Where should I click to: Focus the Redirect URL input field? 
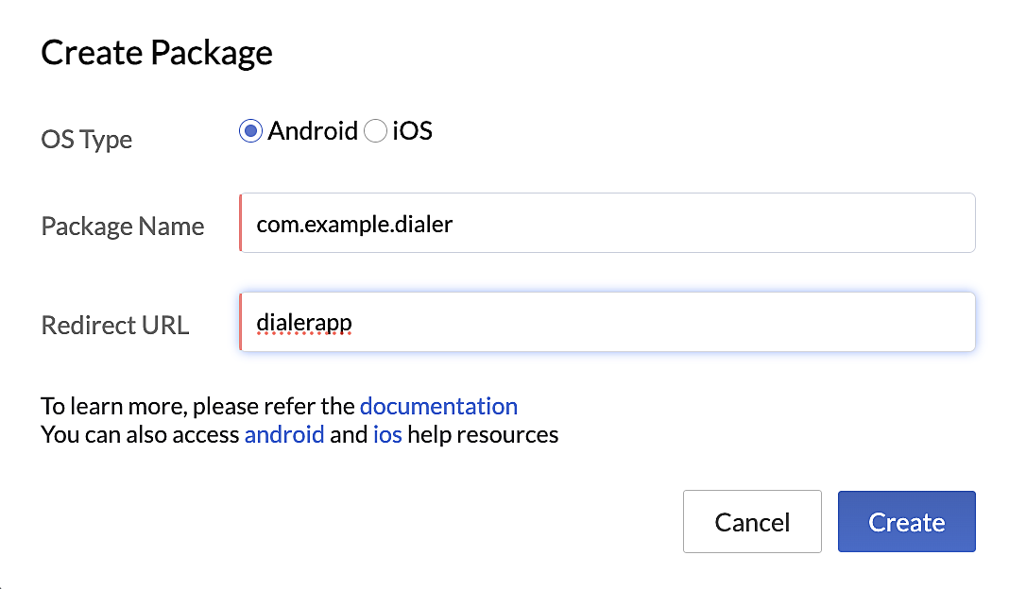[607, 322]
